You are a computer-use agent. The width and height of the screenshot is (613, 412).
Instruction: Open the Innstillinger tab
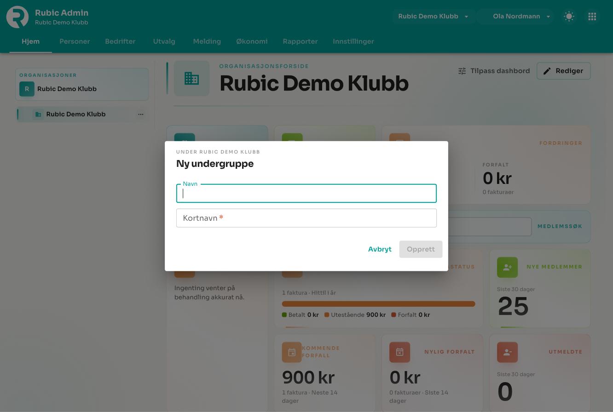coord(353,41)
